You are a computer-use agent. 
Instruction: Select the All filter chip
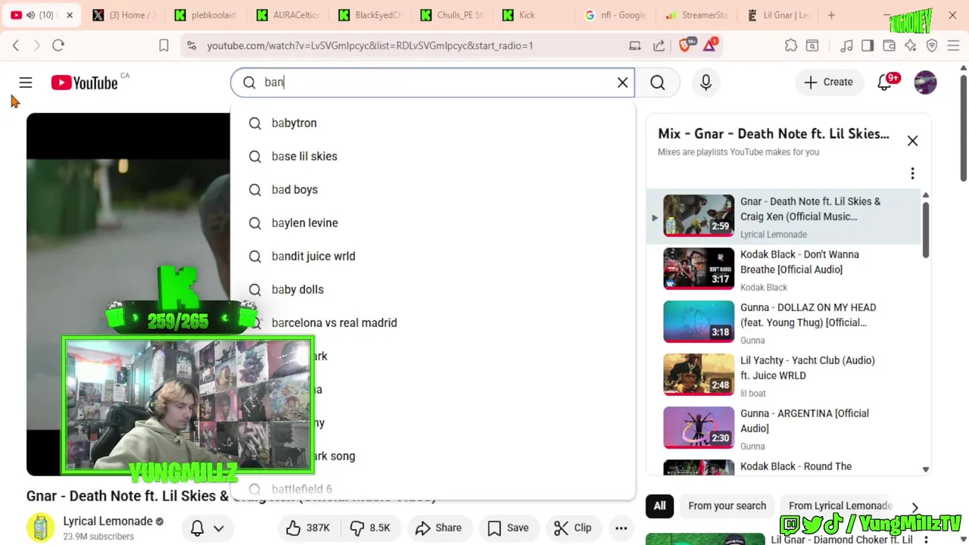click(x=659, y=506)
